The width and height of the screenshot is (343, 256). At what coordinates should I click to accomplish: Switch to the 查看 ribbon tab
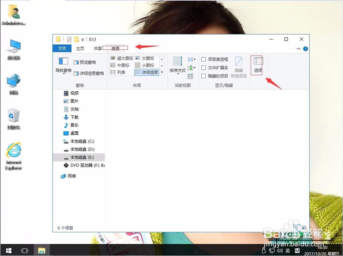tap(116, 49)
